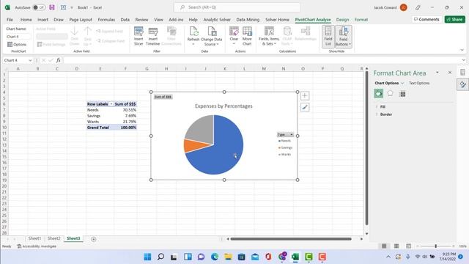Screen dimensions: 469x264
Task: Add a new sheet
Action: coord(94,239)
